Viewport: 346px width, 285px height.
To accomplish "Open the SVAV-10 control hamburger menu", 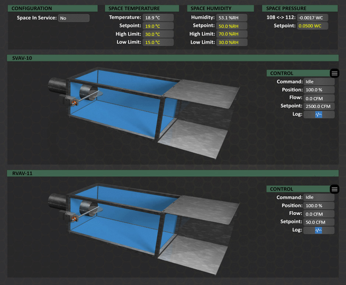I will [x=335, y=74].
